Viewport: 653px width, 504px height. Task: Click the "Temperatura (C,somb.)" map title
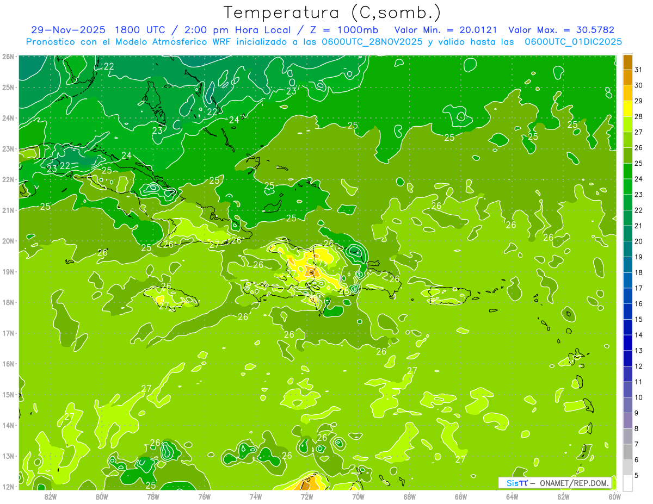coord(332,13)
